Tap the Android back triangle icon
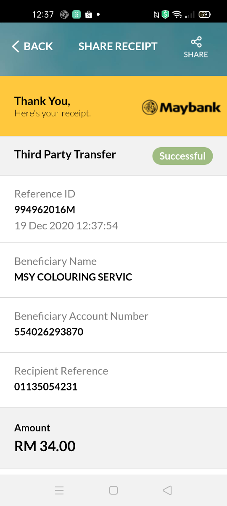Screen dimensions: 227x506 [x=167, y=490]
